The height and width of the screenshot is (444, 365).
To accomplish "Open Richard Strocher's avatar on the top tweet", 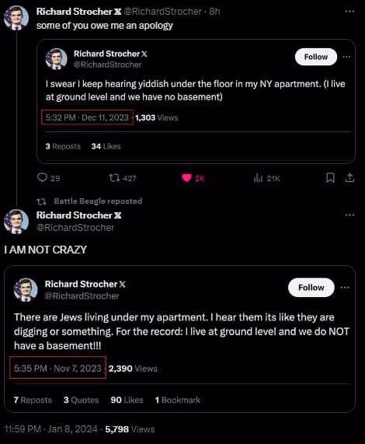I will [16, 18].
